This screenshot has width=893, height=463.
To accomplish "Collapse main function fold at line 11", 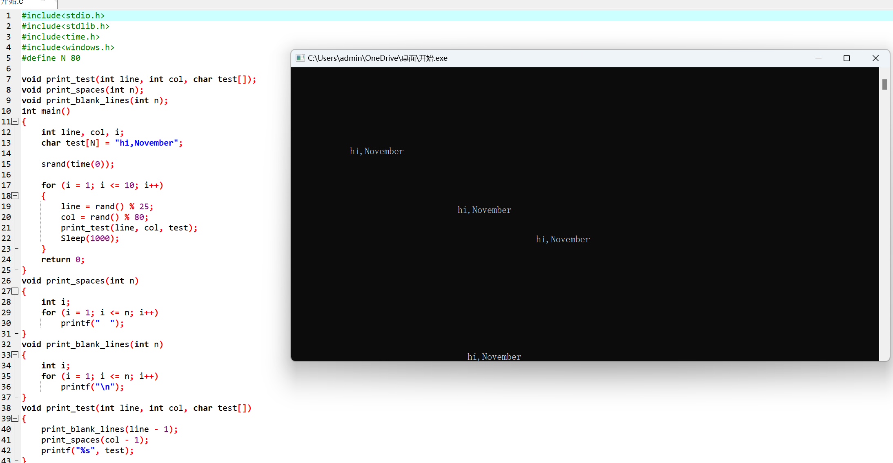I will point(15,121).
